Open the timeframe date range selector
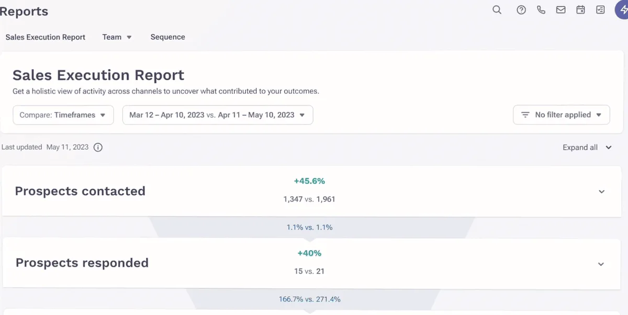 click(x=217, y=115)
